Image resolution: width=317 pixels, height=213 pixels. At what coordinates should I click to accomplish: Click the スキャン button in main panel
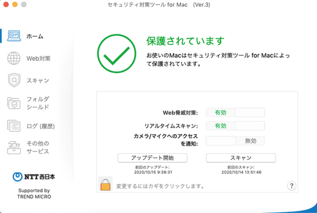[x=241, y=158]
